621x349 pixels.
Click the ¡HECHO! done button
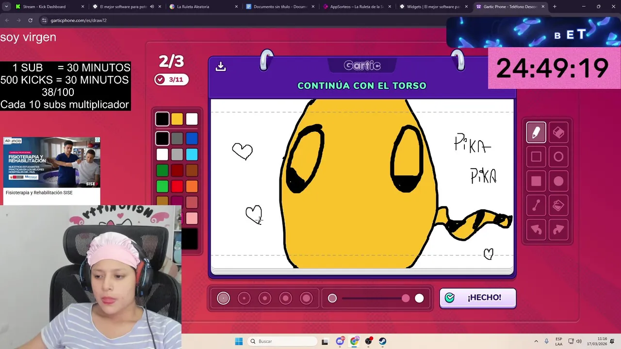click(478, 298)
